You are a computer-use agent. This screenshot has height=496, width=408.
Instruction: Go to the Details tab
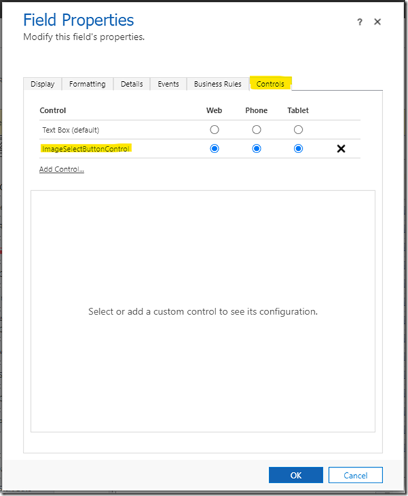(x=132, y=84)
